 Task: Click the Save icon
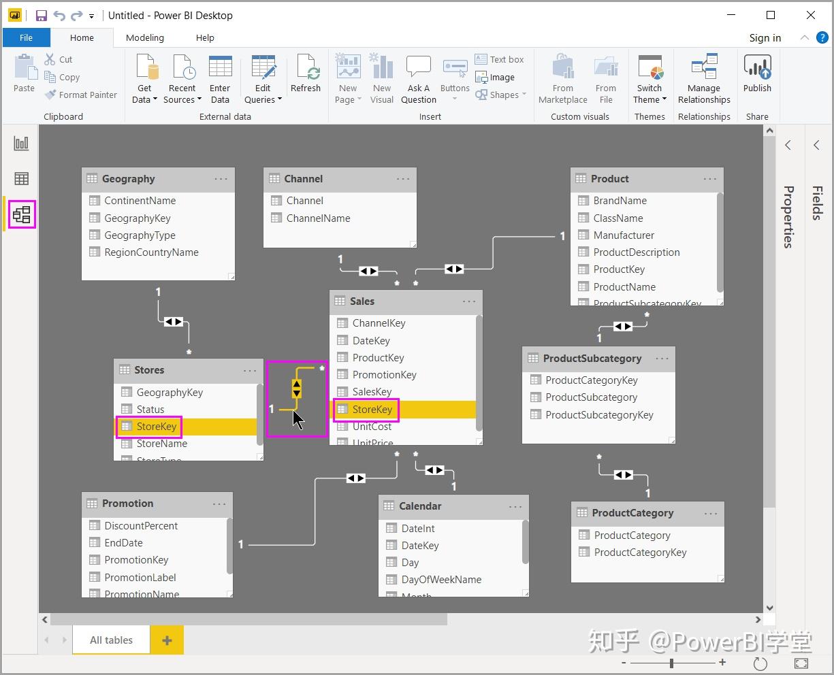40,15
